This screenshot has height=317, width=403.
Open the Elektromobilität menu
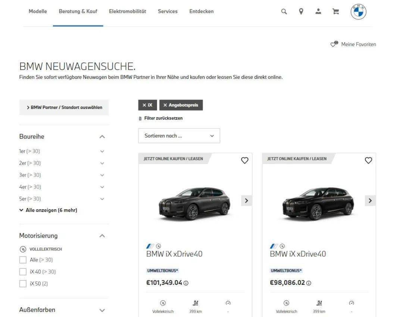tap(128, 11)
